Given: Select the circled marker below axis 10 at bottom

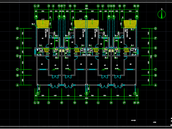Looking at the screenshot, I should coord(86,94).
